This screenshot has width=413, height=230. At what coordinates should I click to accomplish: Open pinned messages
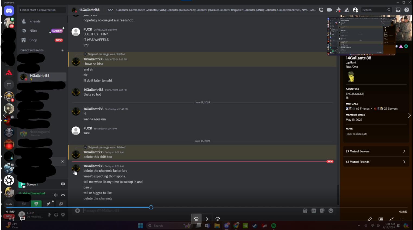tap(338, 10)
